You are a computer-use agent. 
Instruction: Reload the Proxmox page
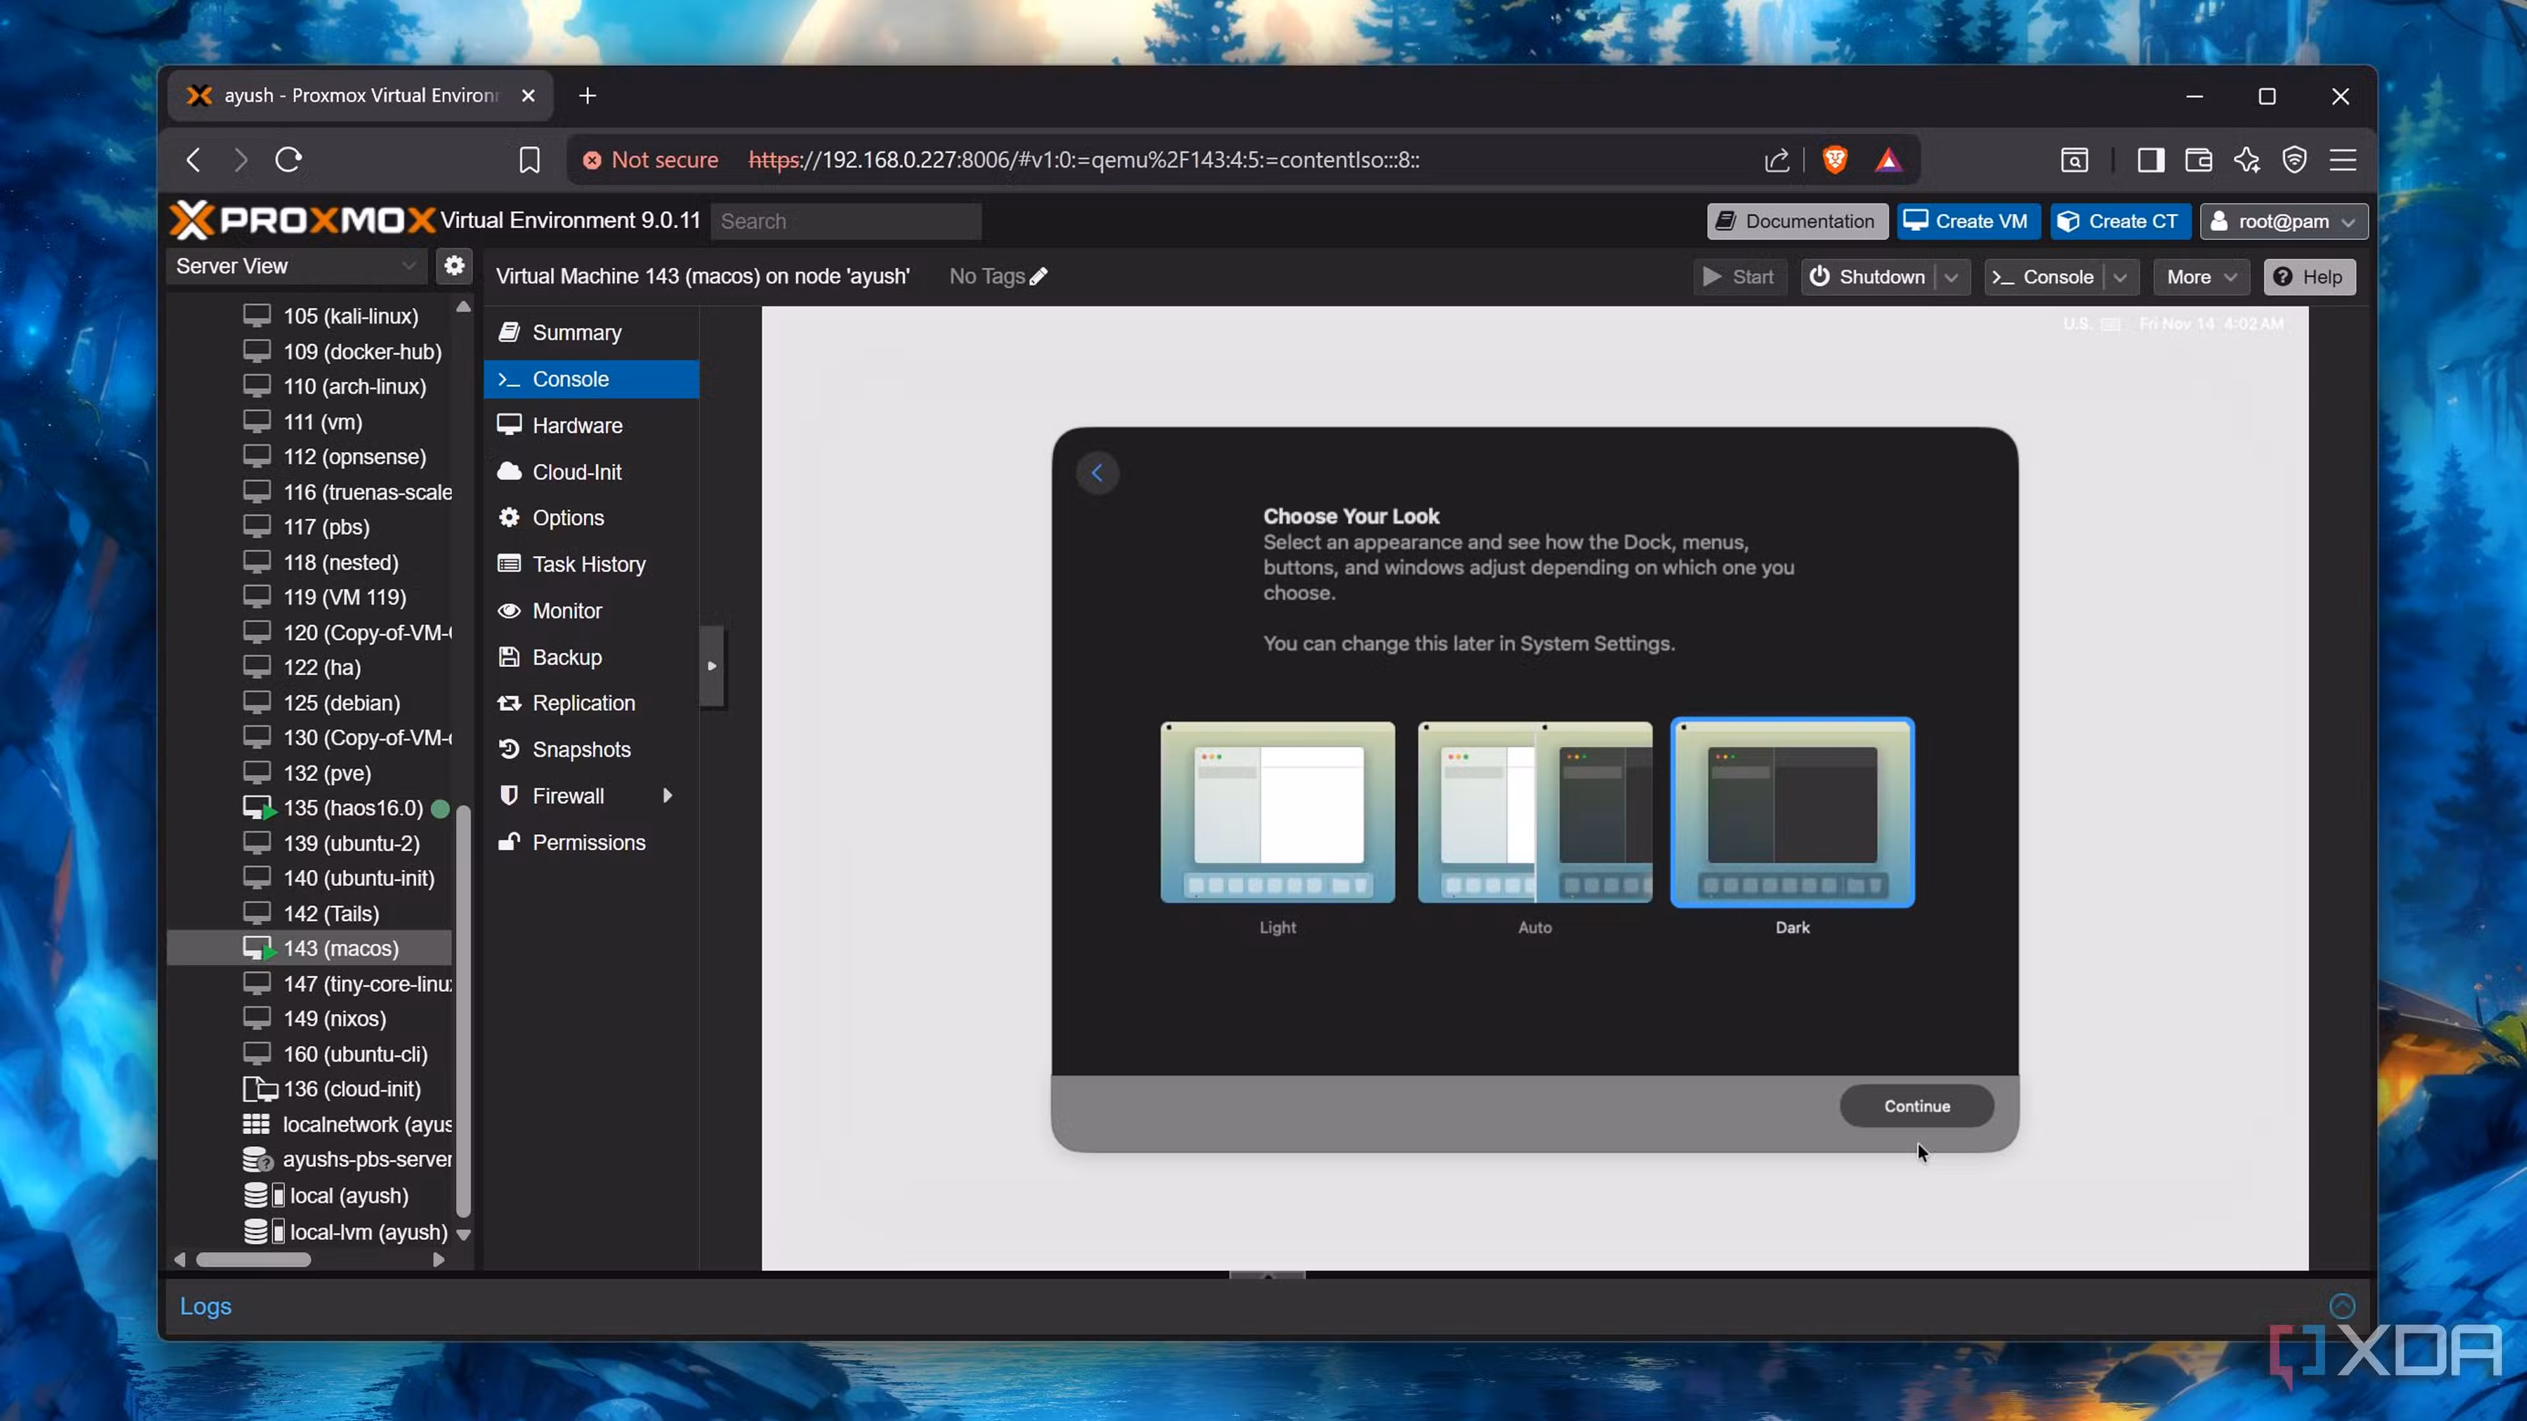(288, 160)
